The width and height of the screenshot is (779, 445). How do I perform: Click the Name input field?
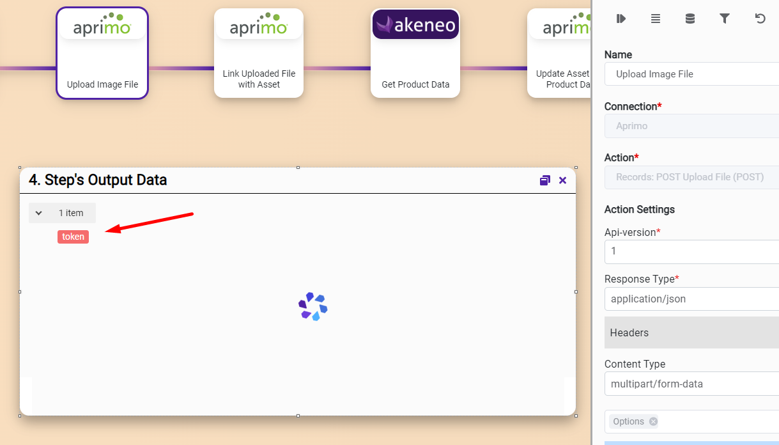690,74
